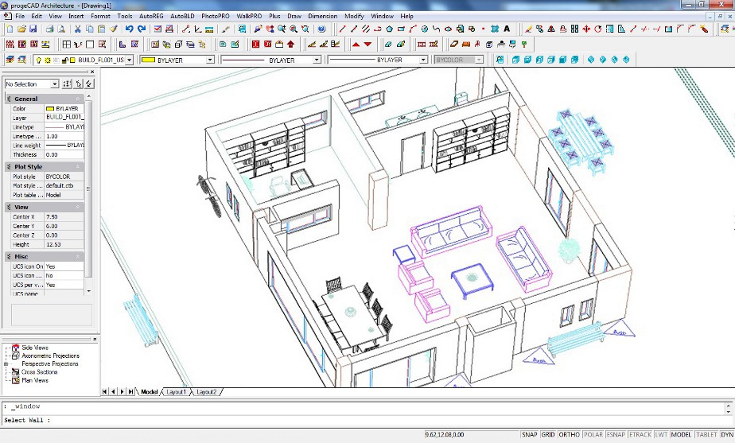The image size is (735, 443).
Task: Click the Move tool crossed-arrows icon
Action: point(586,29)
